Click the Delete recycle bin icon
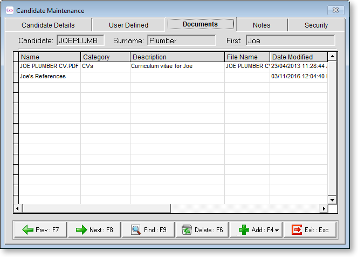This screenshot has width=358, height=257. (187, 230)
